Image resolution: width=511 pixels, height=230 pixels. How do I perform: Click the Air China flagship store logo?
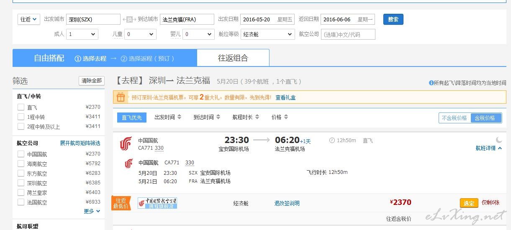[157, 203]
